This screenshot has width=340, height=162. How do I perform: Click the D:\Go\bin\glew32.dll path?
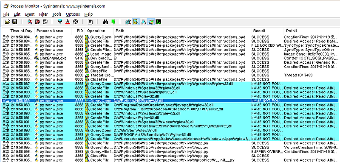[x=135, y=131]
